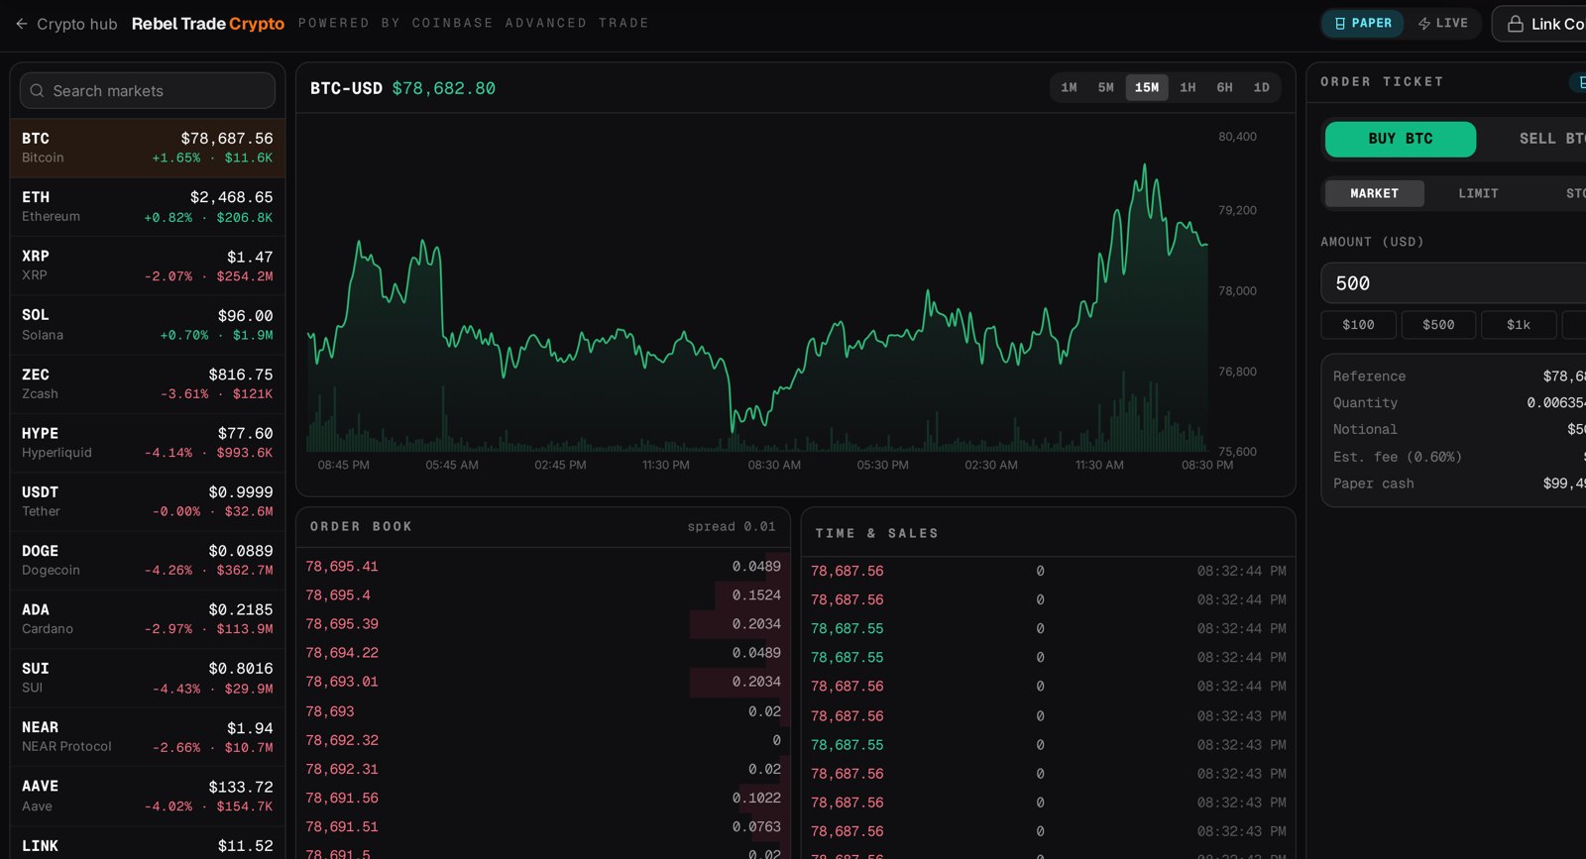This screenshot has height=859, width=1586.
Task: Click order book ask price 78,691.56
Action: coord(342,798)
